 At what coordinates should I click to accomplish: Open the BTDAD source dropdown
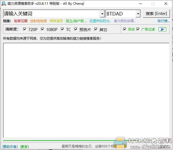coord(138,14)
